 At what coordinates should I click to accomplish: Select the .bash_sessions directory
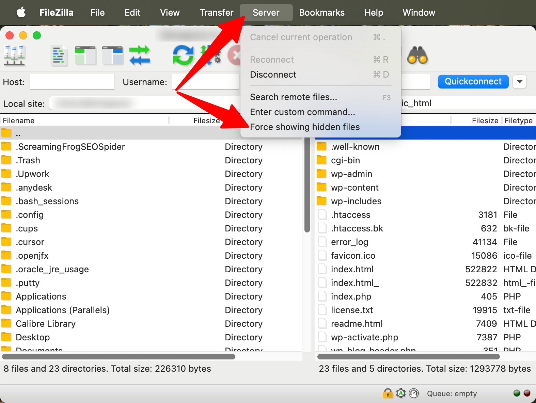(x=151, y=201)
